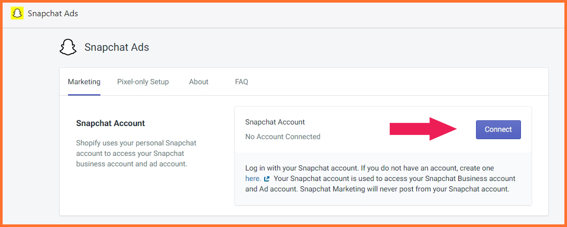Click the large outlined Snapchat ghost logo
Viewport: 567px width, 227px height.
point(68,48)
